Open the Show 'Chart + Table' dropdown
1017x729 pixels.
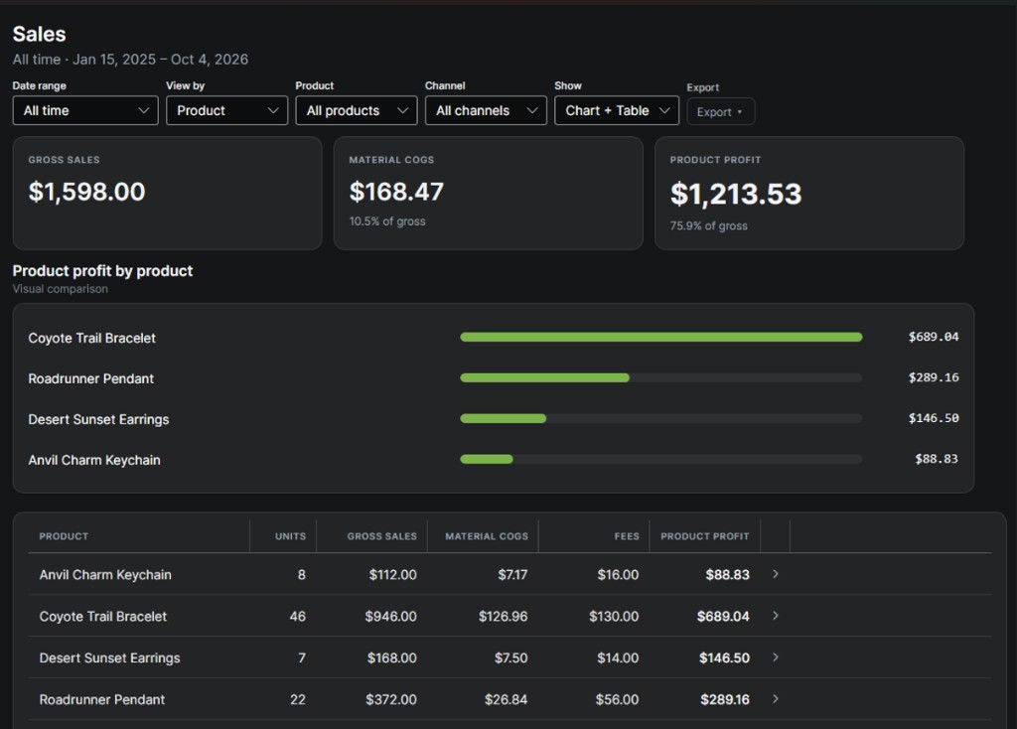click(x=616, y=110)
